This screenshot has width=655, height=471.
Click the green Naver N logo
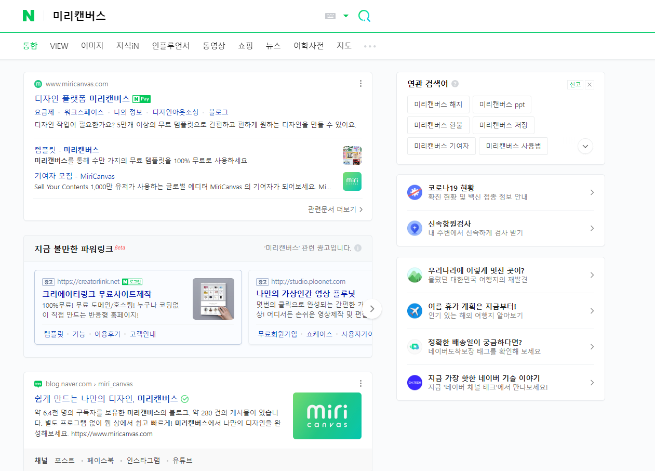tap(29, 16)
